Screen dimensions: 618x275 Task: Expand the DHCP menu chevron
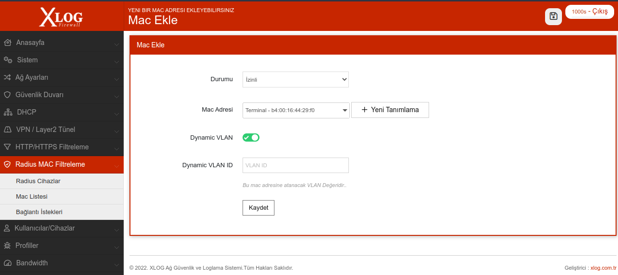116,114
